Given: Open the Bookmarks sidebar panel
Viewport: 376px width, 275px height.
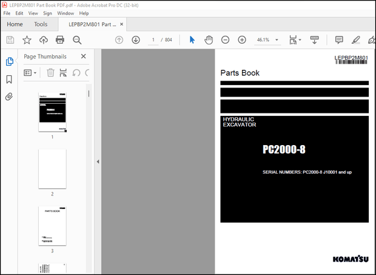Looking at the screenshot, I should tap(9, 79).
